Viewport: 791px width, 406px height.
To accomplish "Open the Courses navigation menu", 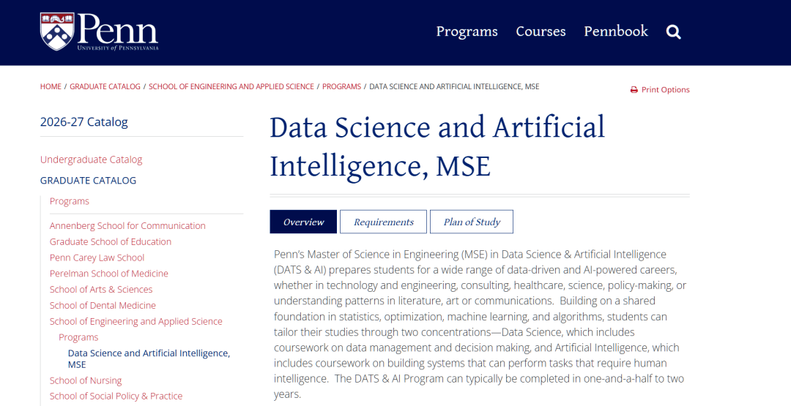I will (x=541, y=31).
